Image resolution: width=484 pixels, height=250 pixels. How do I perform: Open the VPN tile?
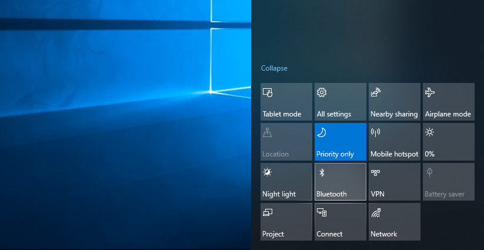click(395, 182)
